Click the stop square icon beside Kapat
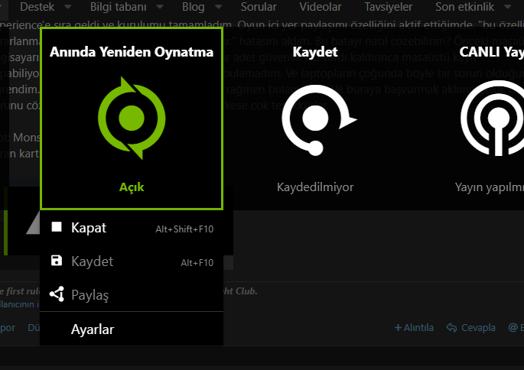This screenshot has height=370, width=524. click(x=56, y=227)
